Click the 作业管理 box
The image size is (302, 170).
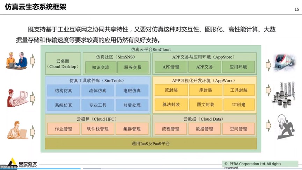pos(64,129)
